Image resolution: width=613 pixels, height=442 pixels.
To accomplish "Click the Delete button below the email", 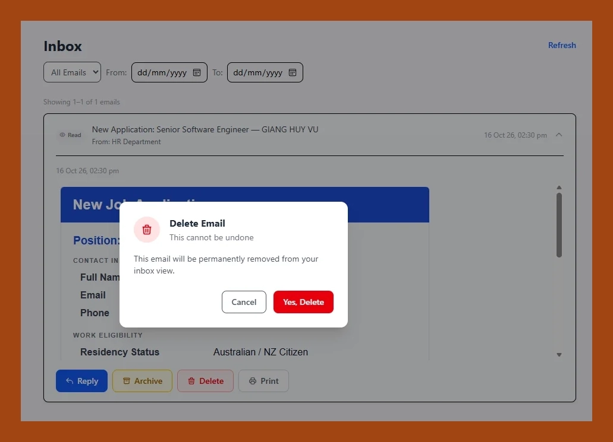I will (x=205, y=381).
